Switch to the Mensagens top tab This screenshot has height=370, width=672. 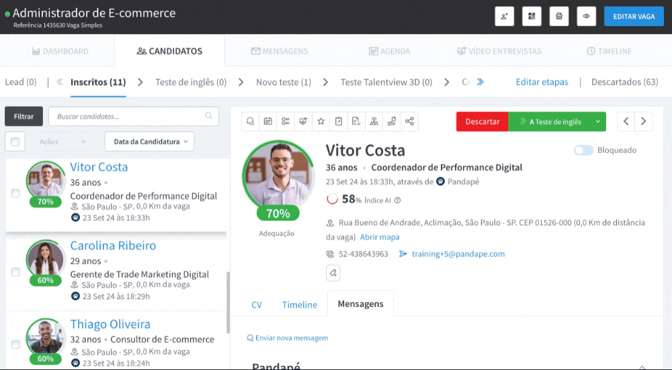[x=280, y=51]
